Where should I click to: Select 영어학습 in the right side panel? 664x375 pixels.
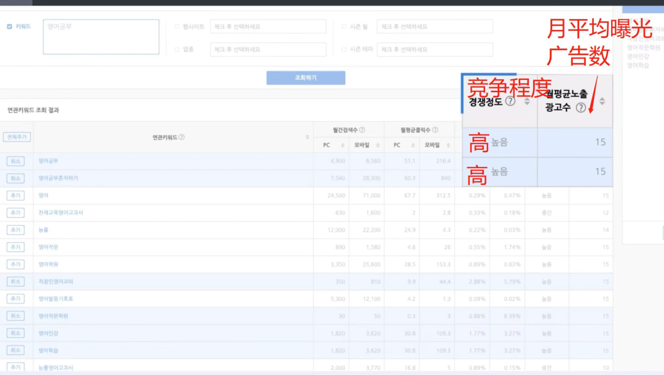[638, 65]
